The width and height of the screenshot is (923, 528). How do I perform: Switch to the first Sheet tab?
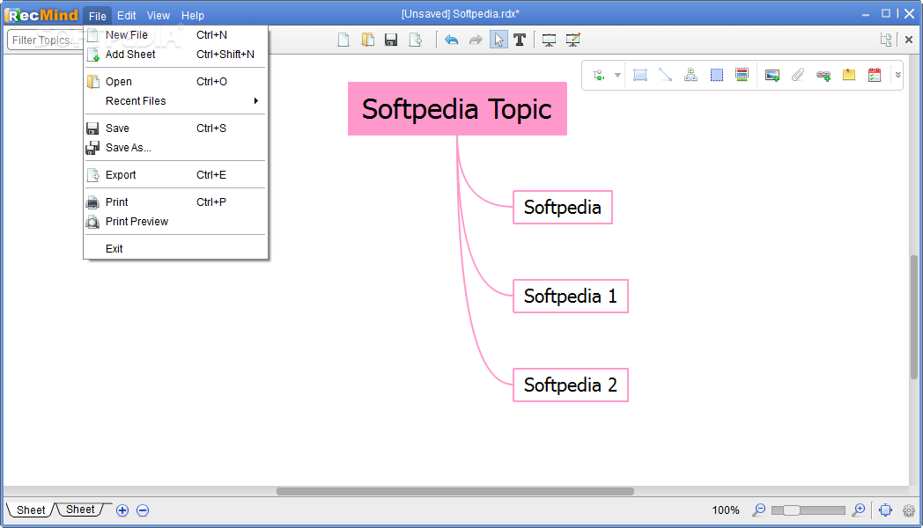click(x=31, y=510)
